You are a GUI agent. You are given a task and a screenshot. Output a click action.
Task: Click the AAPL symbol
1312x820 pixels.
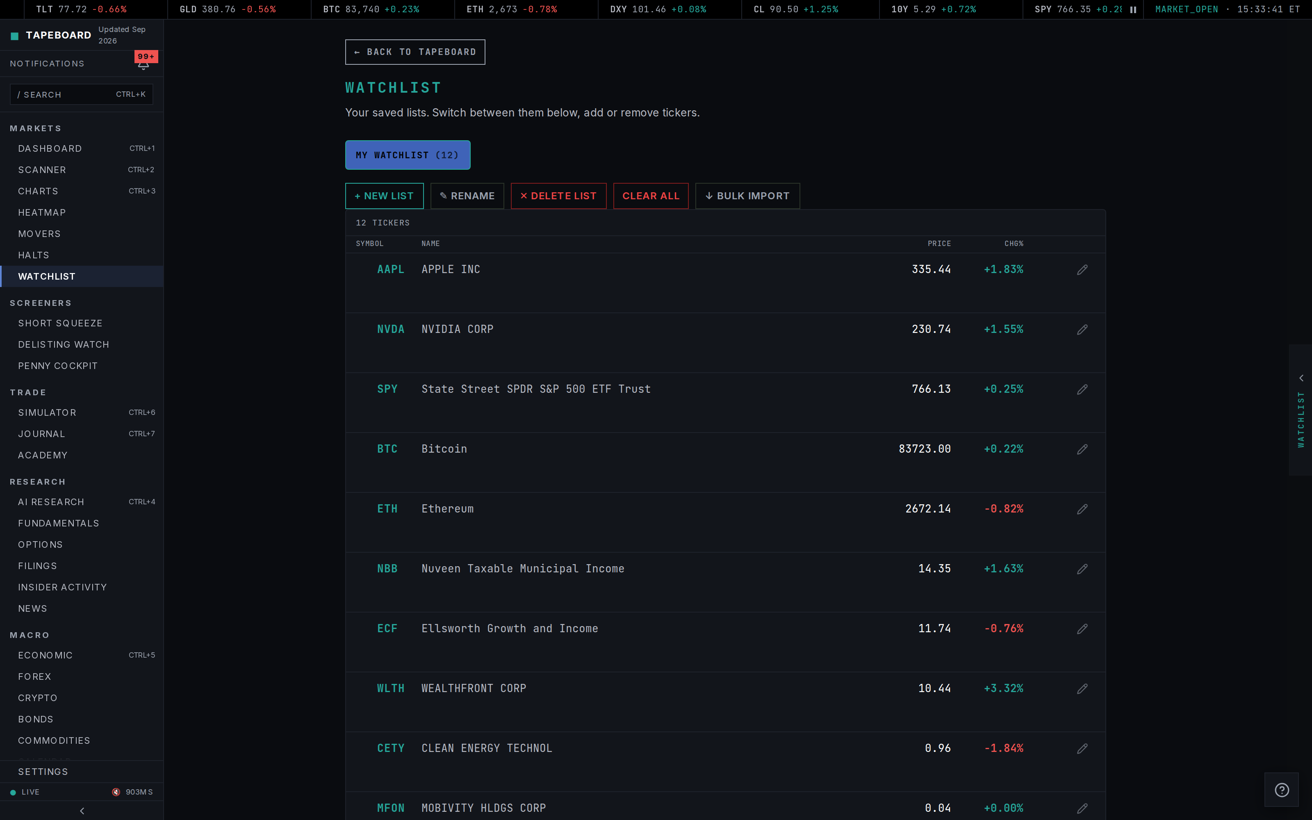(390, 269)
